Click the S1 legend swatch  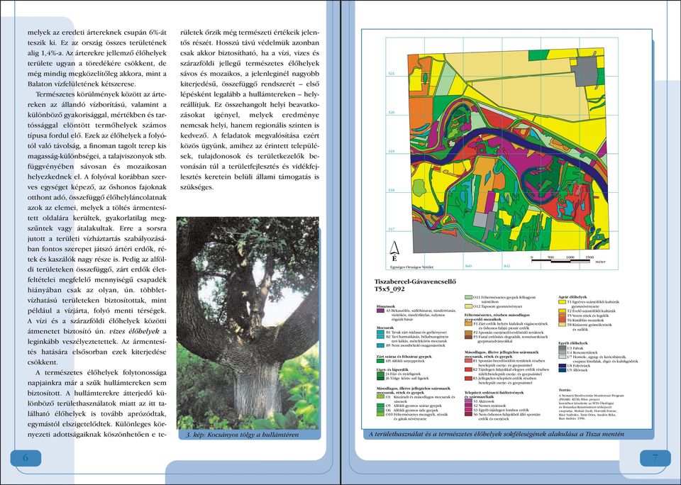[x=468, y=401]
